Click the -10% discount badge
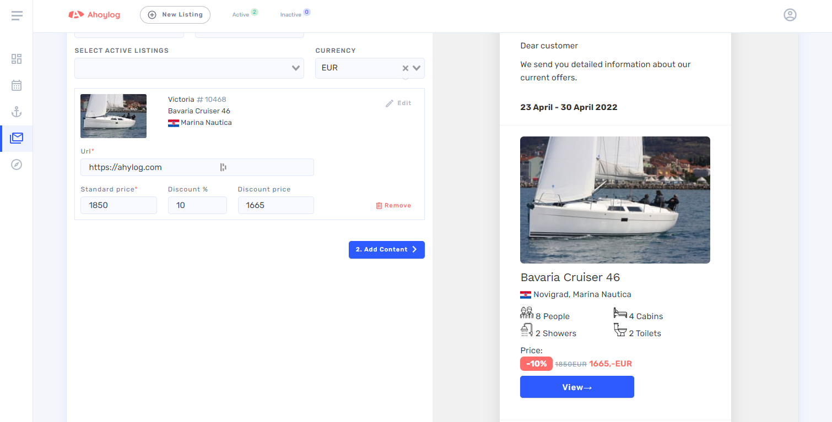This screenshot has width=832, height=422. [536, 364]
